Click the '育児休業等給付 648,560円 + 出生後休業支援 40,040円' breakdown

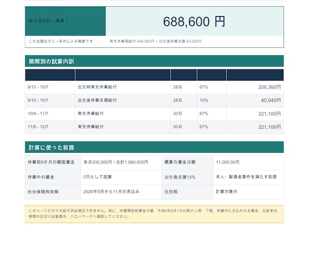pyautogui.click(x=156, y=41)
